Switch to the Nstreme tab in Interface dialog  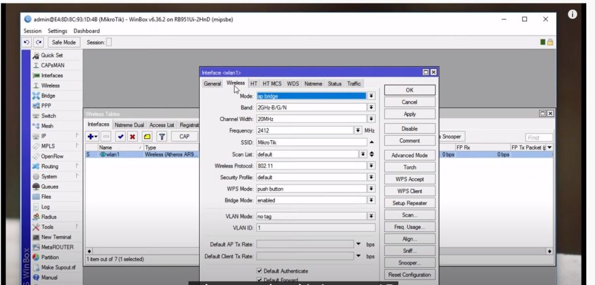coord(313,84)
